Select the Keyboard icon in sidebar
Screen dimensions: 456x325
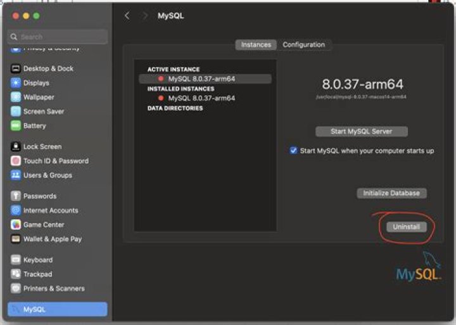(16, 260)
